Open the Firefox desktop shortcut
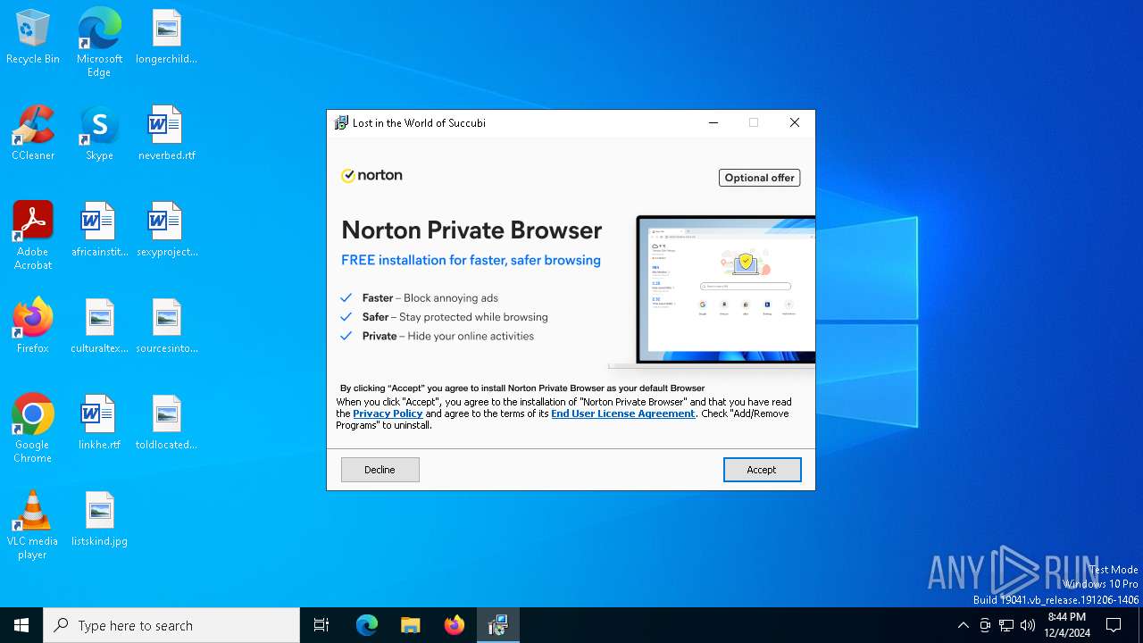The width and height of the screenshot is (1143, 643). click(33, 327)
